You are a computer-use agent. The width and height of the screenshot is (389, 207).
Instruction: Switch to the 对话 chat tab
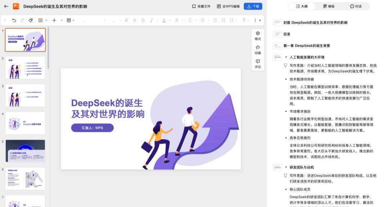356,6
